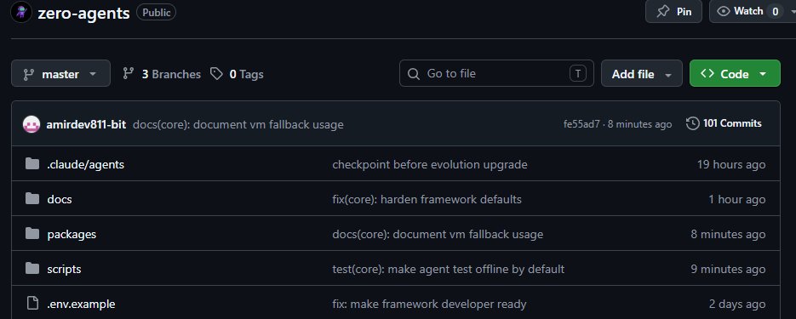
Task: Click the Watch count badge showing 0
Action: click(x=775, y=11)
